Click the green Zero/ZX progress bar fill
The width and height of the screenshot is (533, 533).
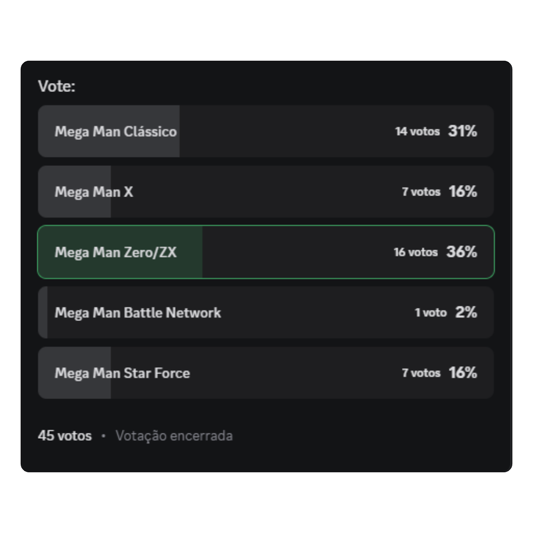120,252
